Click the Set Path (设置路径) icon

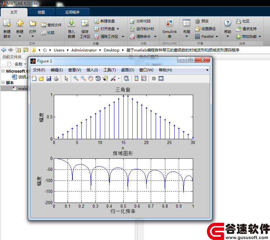coord(198,29)
